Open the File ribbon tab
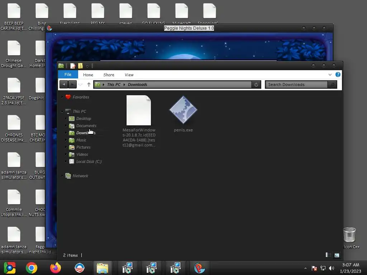 (x=68, y=74)
